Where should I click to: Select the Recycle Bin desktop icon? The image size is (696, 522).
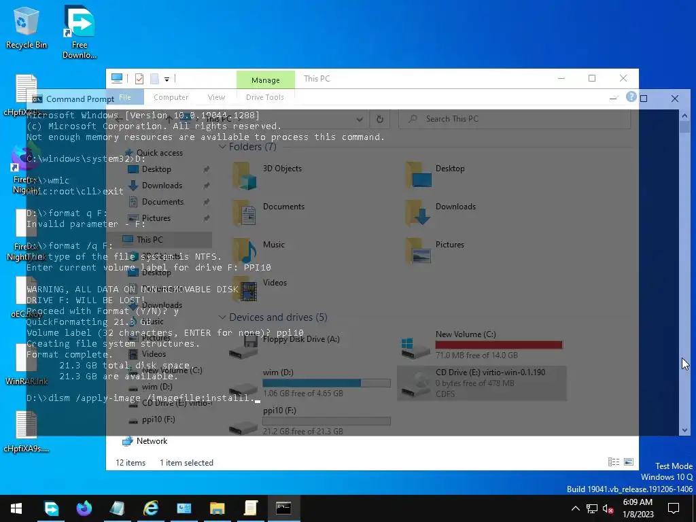27,27
